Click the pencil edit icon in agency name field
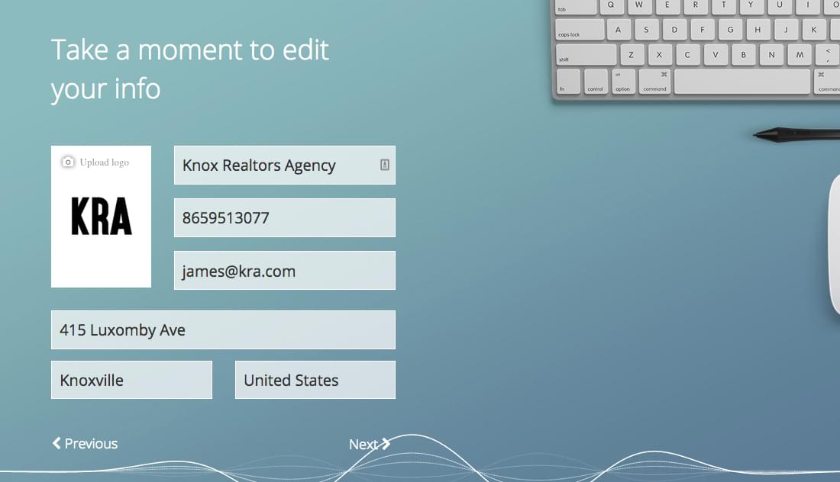Screen dimensions: 840x482 coord(384,165)
